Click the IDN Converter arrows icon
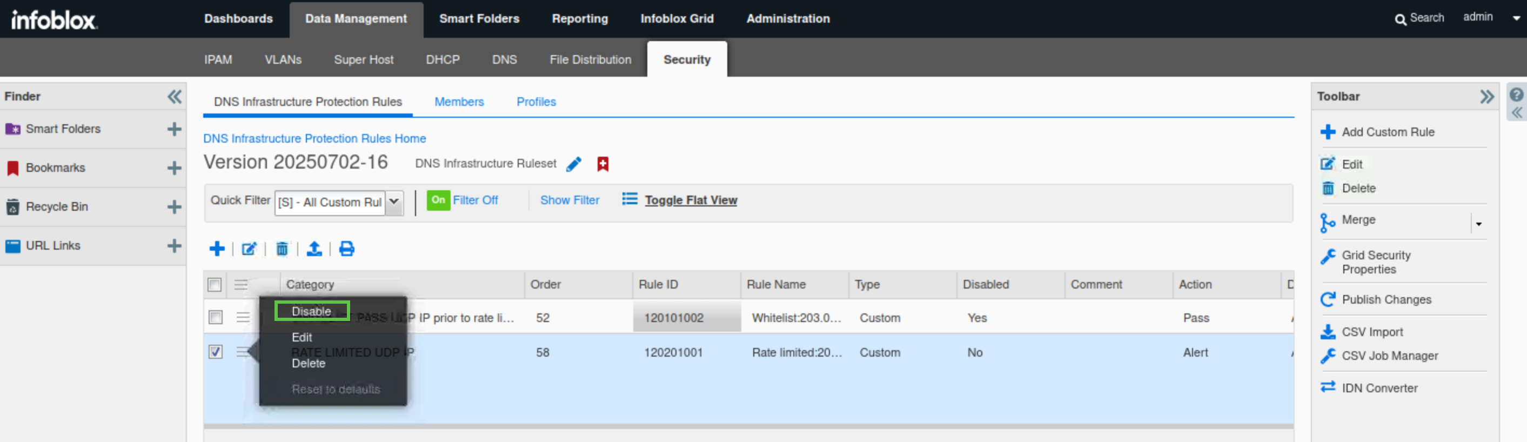The width and height of the screenshot is (1527, 442). click(x=1328, y=387)
